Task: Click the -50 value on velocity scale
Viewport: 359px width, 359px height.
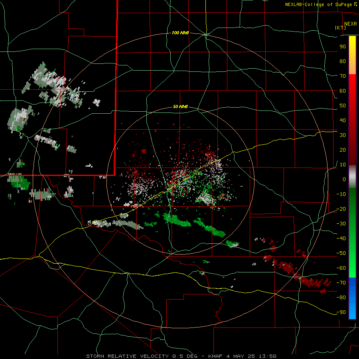Action: tap(341, 253)
